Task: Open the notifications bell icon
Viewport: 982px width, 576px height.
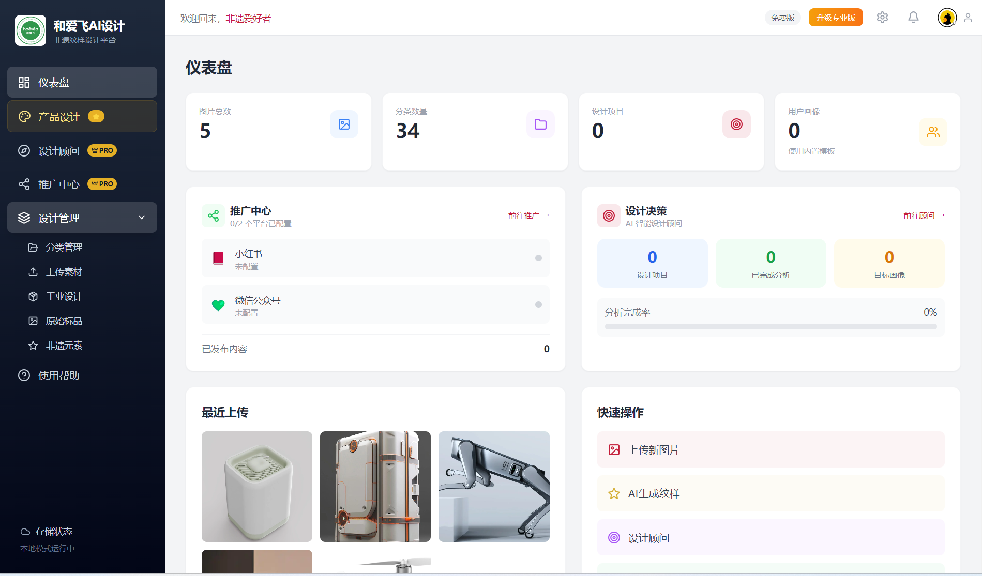Action: click(x=913, y=18)
